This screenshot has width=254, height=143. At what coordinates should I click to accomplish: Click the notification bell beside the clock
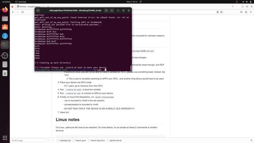coord(140,2)
